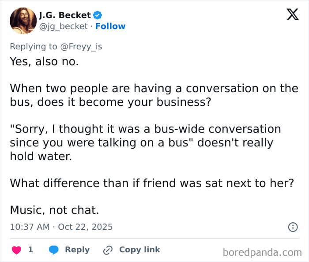Click the X logo in the corner

click(x=292, y=15)
